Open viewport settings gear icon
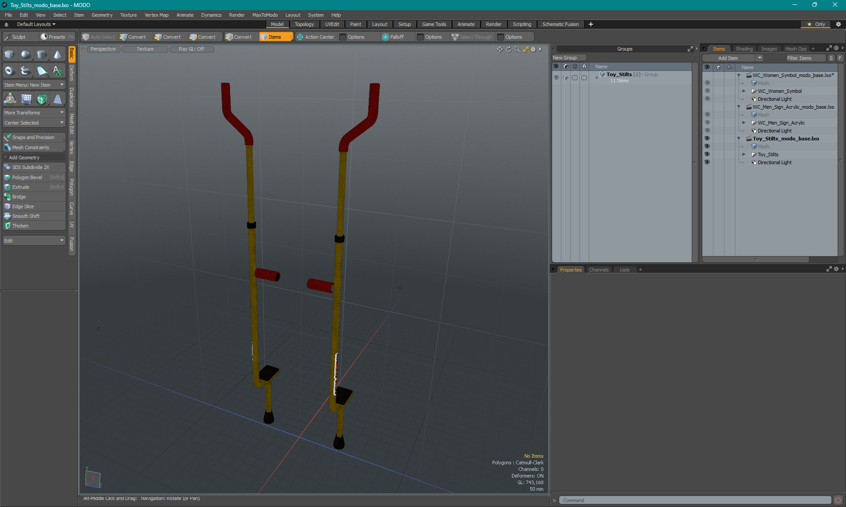 click(533, 49)
